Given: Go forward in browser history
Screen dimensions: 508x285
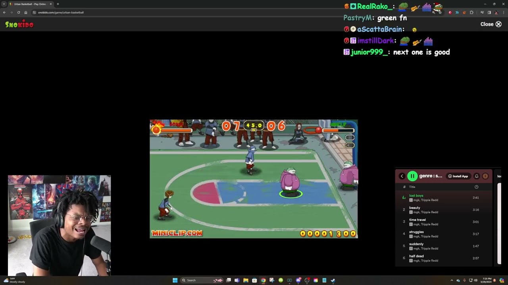Looking at the screenshot, I should pyautogui.click(x=11, y=12).
